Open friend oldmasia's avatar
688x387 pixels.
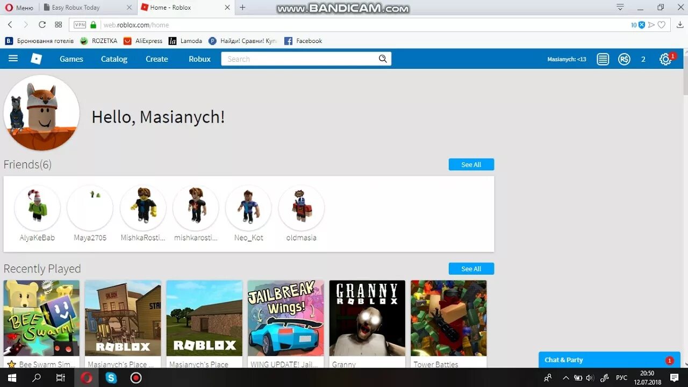click(301, 208)
